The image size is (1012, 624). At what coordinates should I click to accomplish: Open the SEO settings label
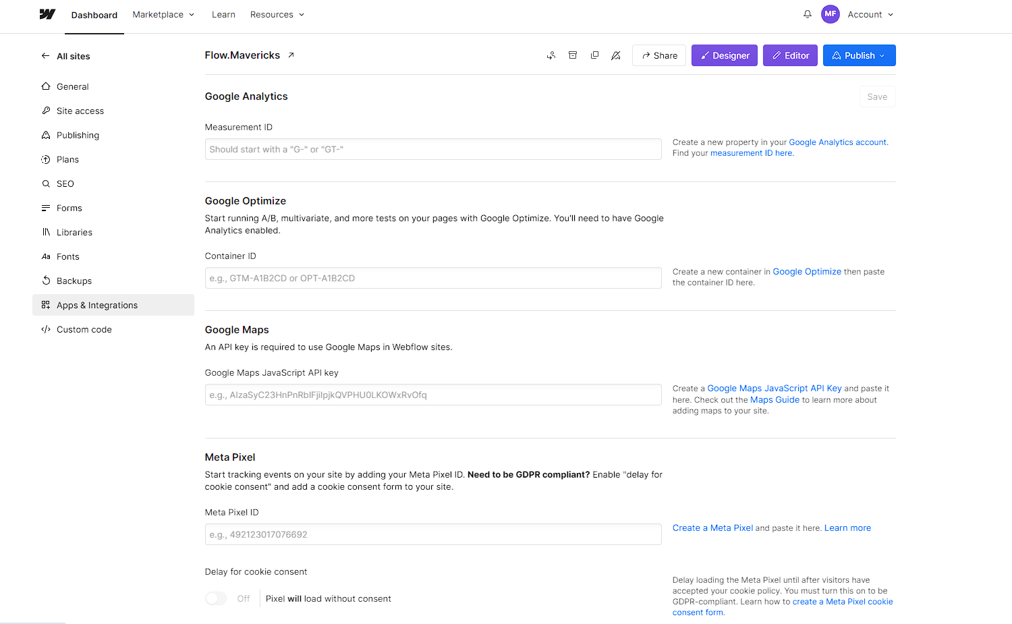tap(65, 183)
